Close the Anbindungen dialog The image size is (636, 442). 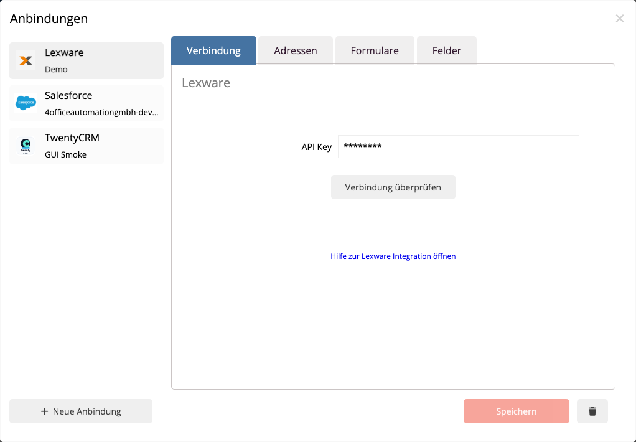[619, 18]
